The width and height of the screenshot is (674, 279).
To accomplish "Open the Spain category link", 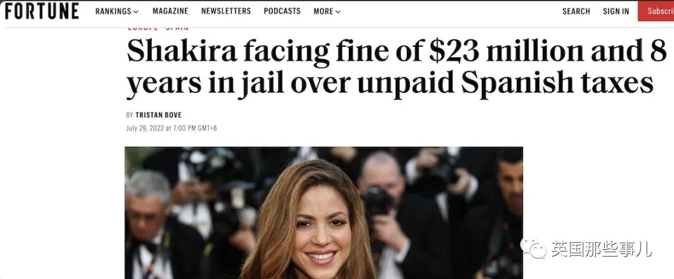I will coord(177,28).
